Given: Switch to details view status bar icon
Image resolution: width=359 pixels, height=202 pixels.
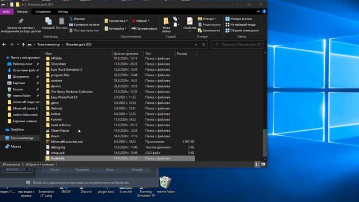Looking at the screenshot, I should click(256, 164).
